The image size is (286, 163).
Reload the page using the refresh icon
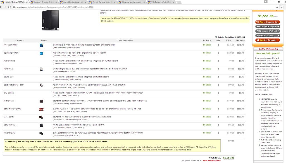tap(9, 7)
